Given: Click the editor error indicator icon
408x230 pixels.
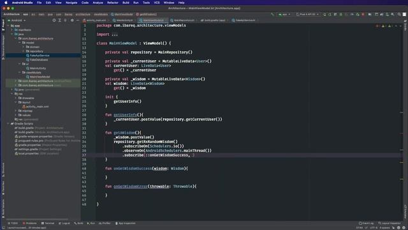Looking at the screenshot, I should [x=377, y=26].
